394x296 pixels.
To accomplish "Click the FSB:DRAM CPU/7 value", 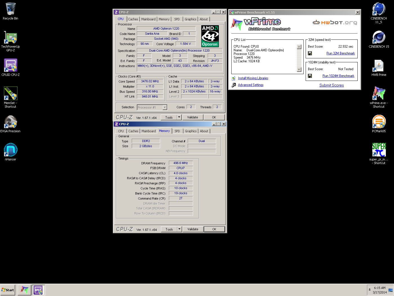I will pyautogui.click(x=181, y=168).
